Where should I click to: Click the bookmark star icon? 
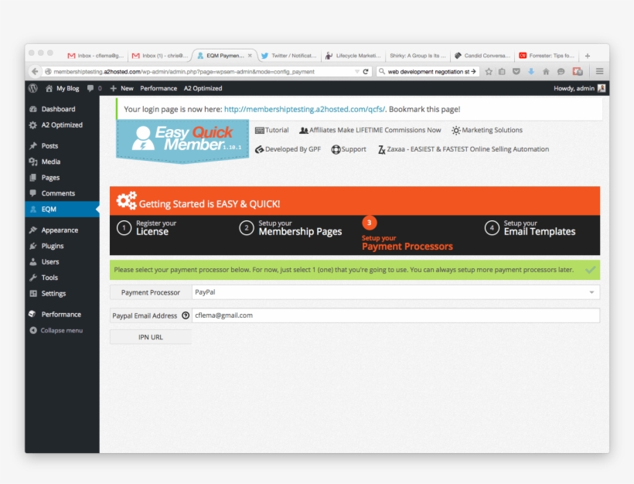click(489, 71)
